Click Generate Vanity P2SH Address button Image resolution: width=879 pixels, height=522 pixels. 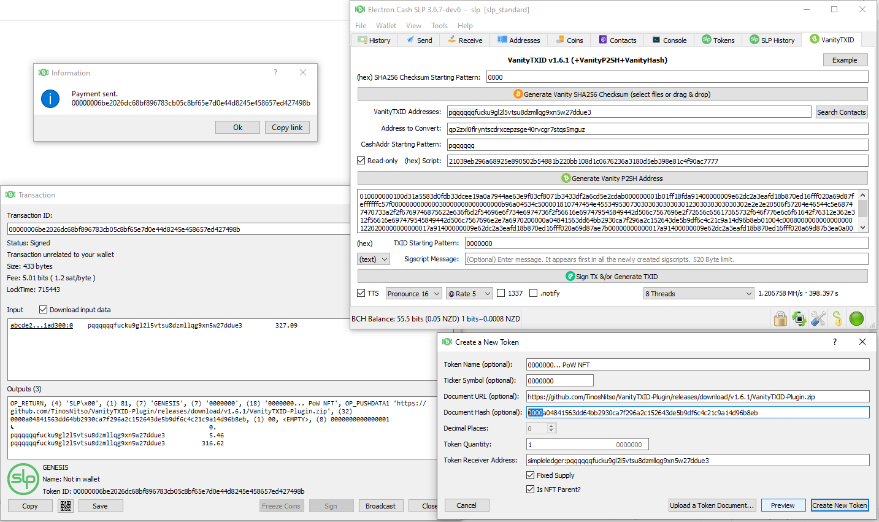(612, 178)
